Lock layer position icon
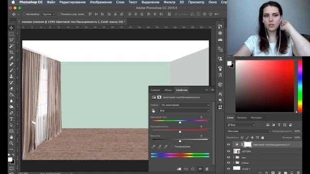This screenshot has width=310, height=174. 252,137
